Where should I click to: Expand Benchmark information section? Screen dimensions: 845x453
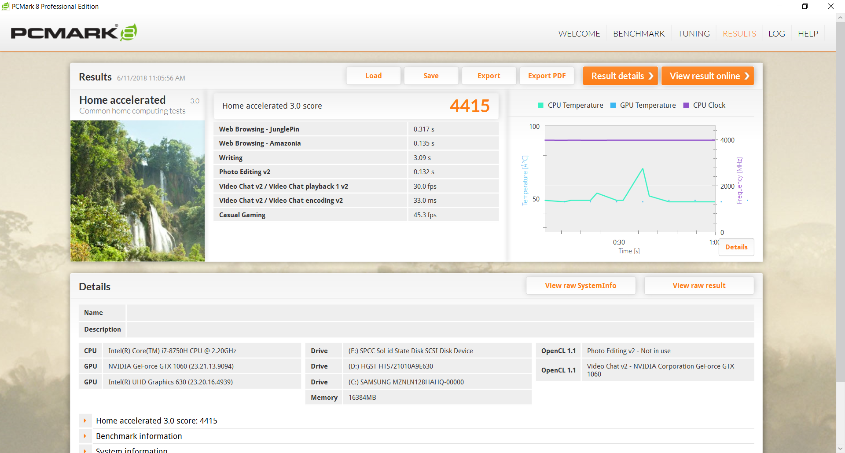tap(85, 436)
